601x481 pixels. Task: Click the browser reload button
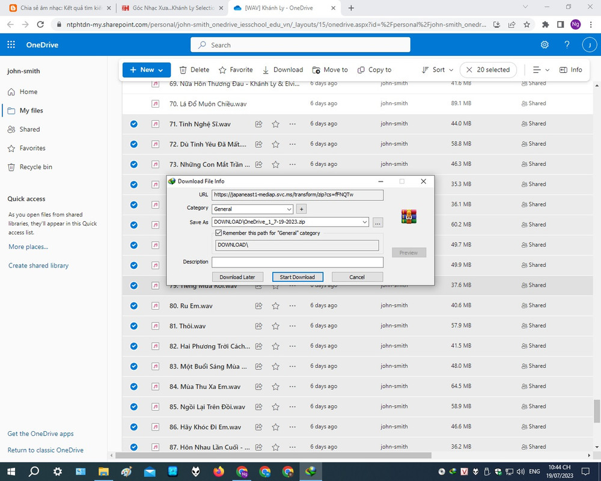click(40, 25)
